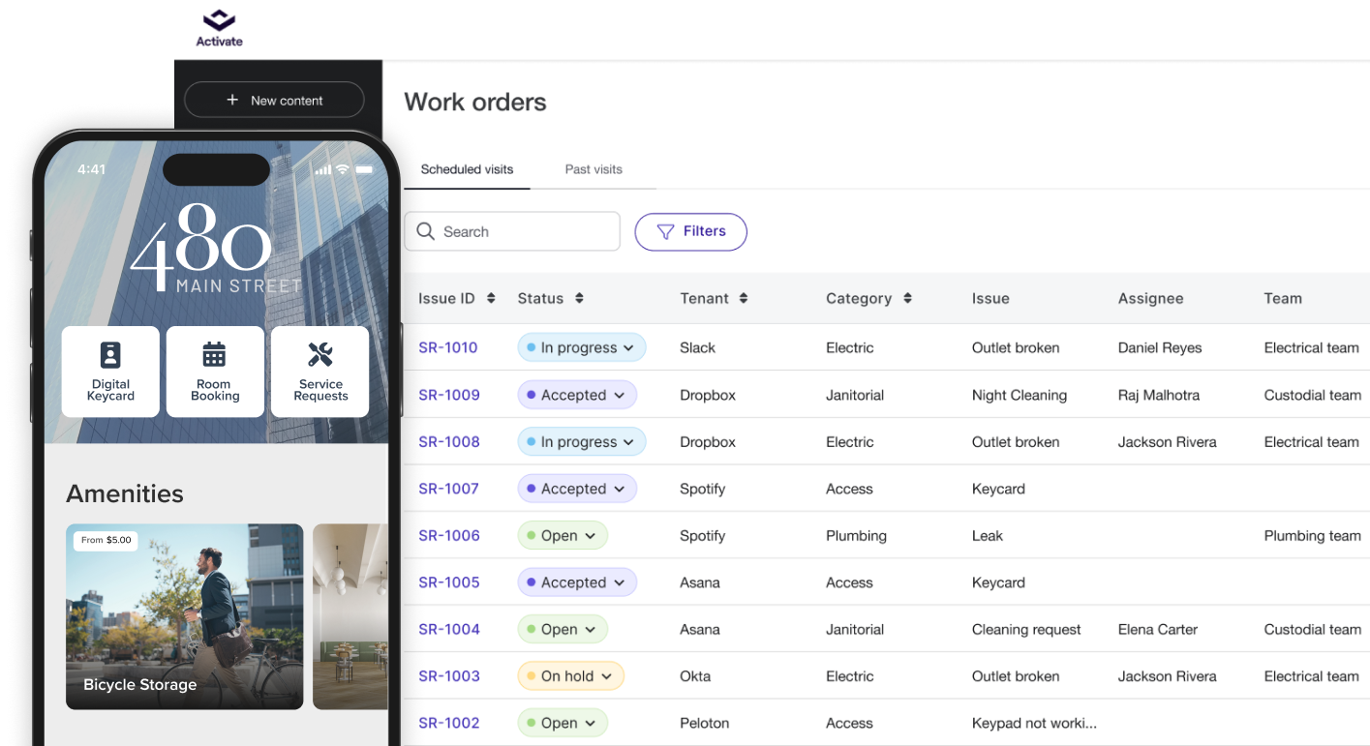Open status dropdown for SR-1005
Image resolution: width=1370 pixels, height=746 pixels.
click(577, 582)
